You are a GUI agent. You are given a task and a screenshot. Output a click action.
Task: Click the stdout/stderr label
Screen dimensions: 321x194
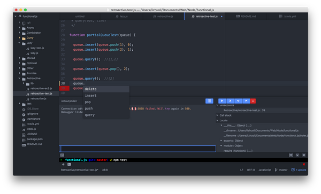point(69,101)
